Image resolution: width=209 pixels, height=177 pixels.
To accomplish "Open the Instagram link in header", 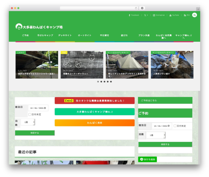I will [159, 15].
